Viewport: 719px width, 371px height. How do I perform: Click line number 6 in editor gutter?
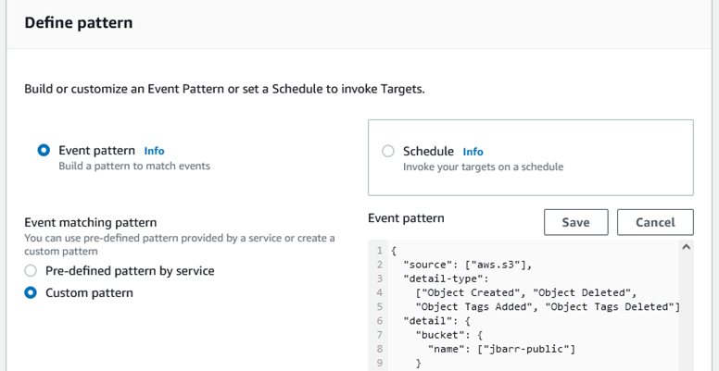[380, 320]
